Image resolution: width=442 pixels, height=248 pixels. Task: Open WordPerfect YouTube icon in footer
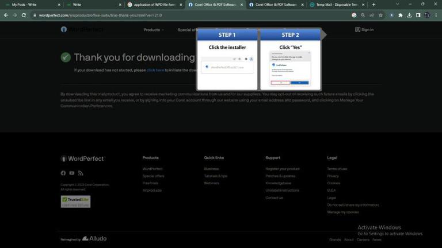click(x=72, y=173)
